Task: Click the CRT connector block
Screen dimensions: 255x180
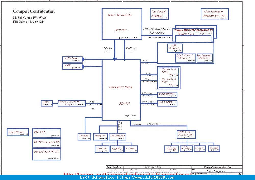Action: click(x=72, y=66)
